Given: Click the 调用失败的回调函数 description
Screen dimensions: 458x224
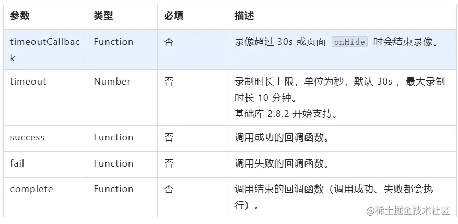Looking at the screenshot, I should (x=281, y=163).
